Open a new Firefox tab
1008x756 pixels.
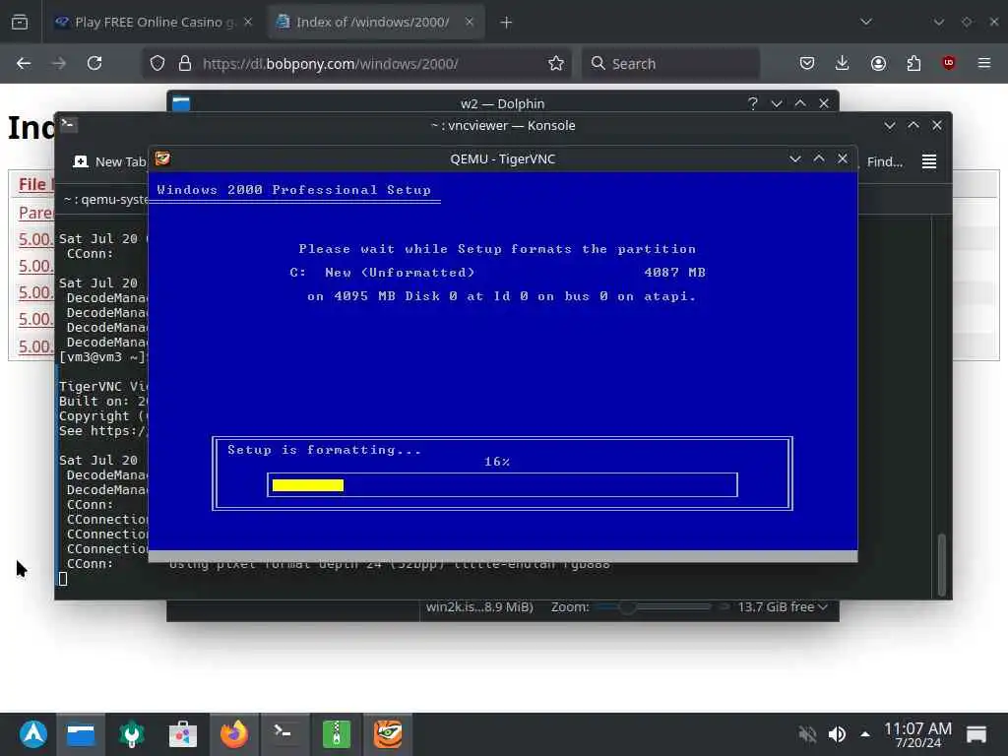(507, 23)
